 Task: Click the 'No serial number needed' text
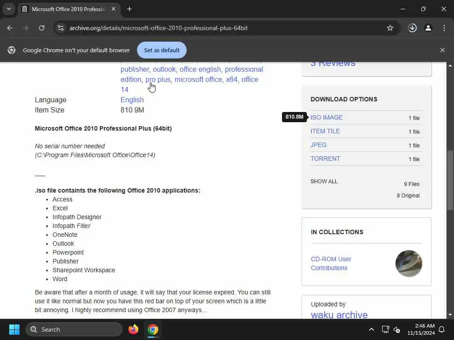70,146
